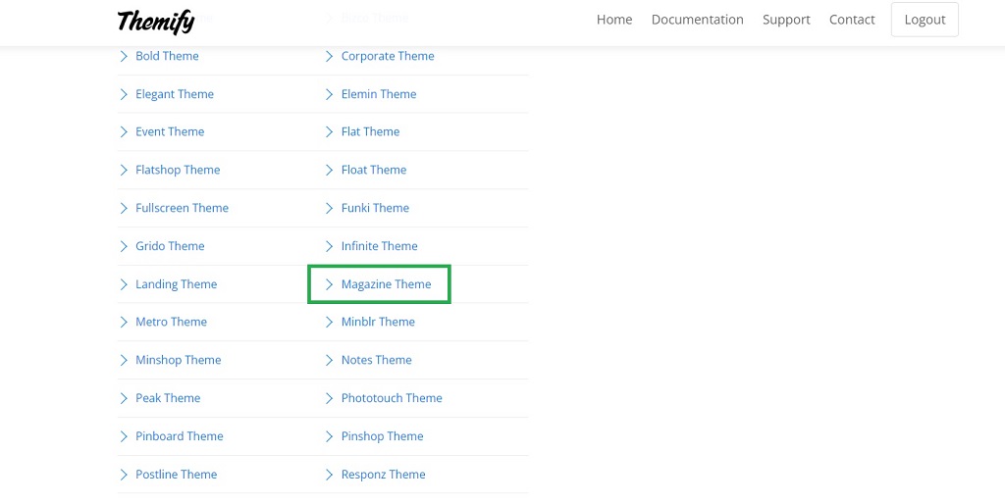
Task: Hit the arrow left of Responz Theme
Action: [x=330, y=475]
